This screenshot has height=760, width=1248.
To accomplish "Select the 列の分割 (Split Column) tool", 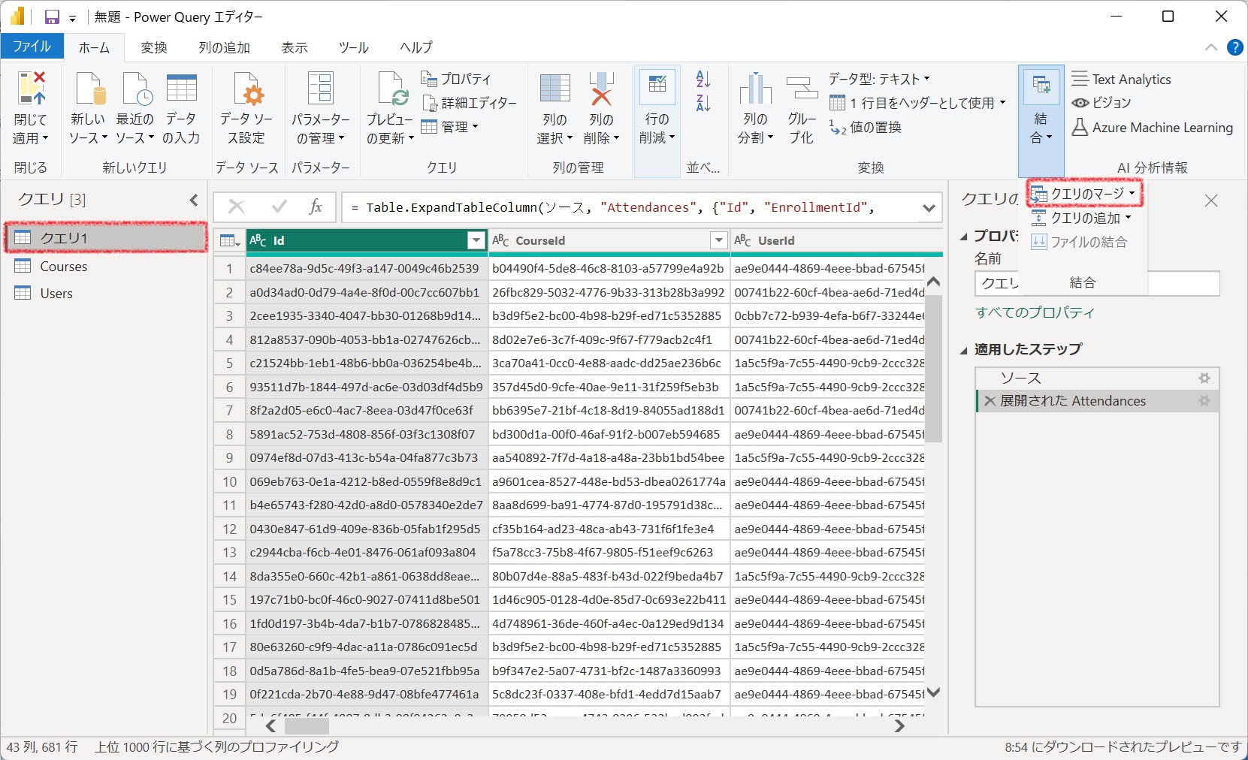I will pos(755,105).
